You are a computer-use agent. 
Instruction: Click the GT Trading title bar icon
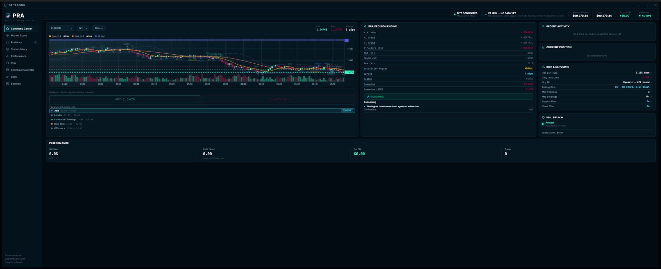6,5
